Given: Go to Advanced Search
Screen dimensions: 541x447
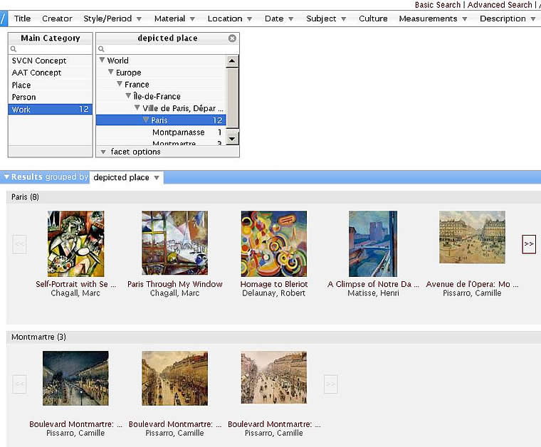Looking at the screenshot, I should click(x=500, y=5).
